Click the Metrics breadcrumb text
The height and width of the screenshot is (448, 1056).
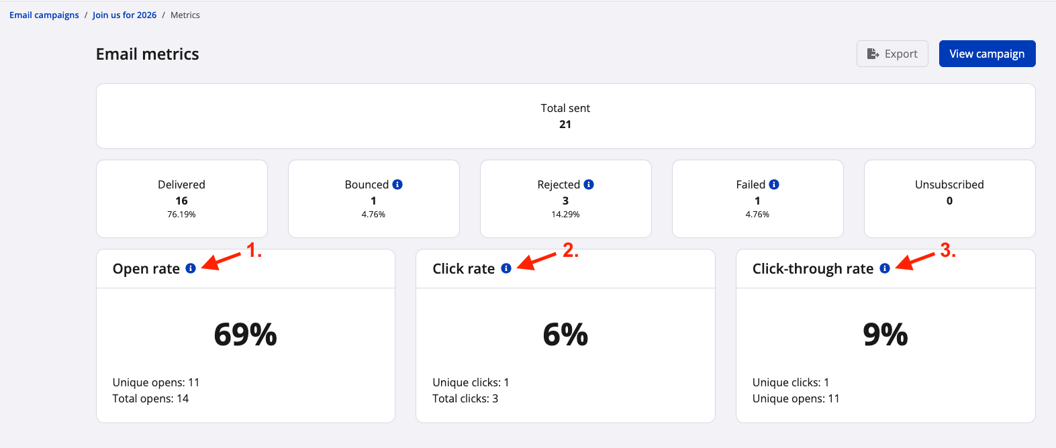[185, 15]
